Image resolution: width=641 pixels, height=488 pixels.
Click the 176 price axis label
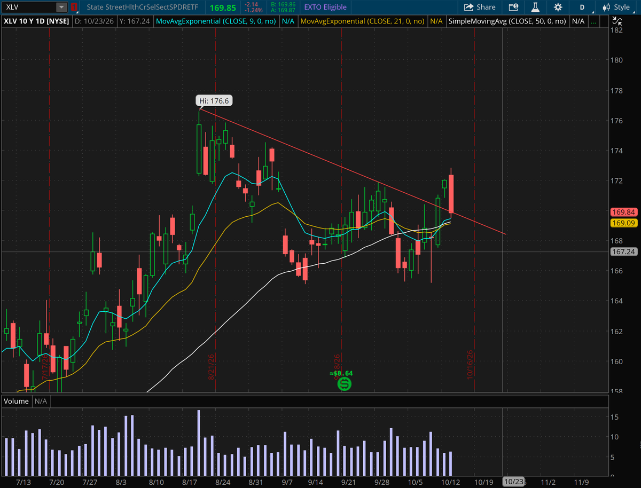coord(617,121)
